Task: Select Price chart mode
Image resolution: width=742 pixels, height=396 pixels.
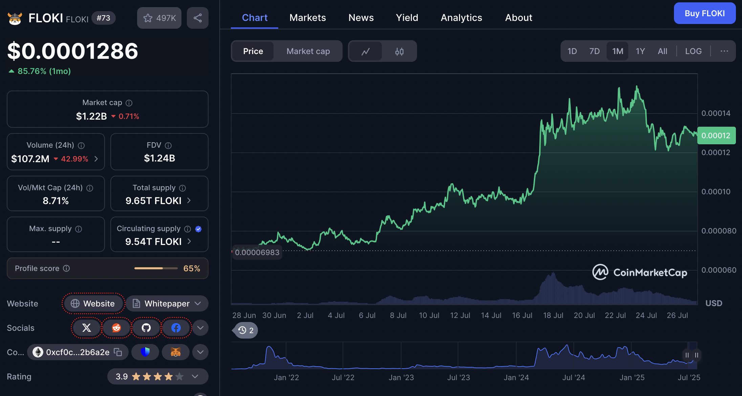Action: point(253,51)
